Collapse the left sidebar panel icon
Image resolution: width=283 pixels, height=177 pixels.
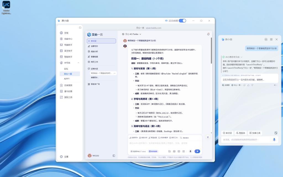tap(80, 28)
